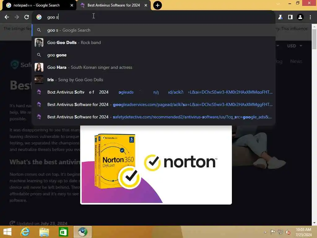Click favicon of safetydetective.com suggestion row
317x238 pixels.
click(39, 117)
